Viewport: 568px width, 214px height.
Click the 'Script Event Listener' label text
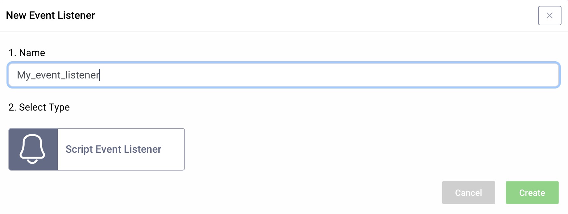[113, 149]
